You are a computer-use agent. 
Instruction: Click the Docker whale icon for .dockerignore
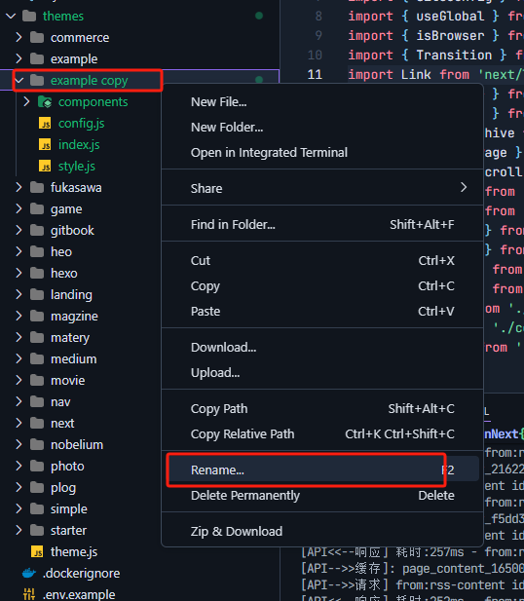pyautogui.click(x=29, y=574)
